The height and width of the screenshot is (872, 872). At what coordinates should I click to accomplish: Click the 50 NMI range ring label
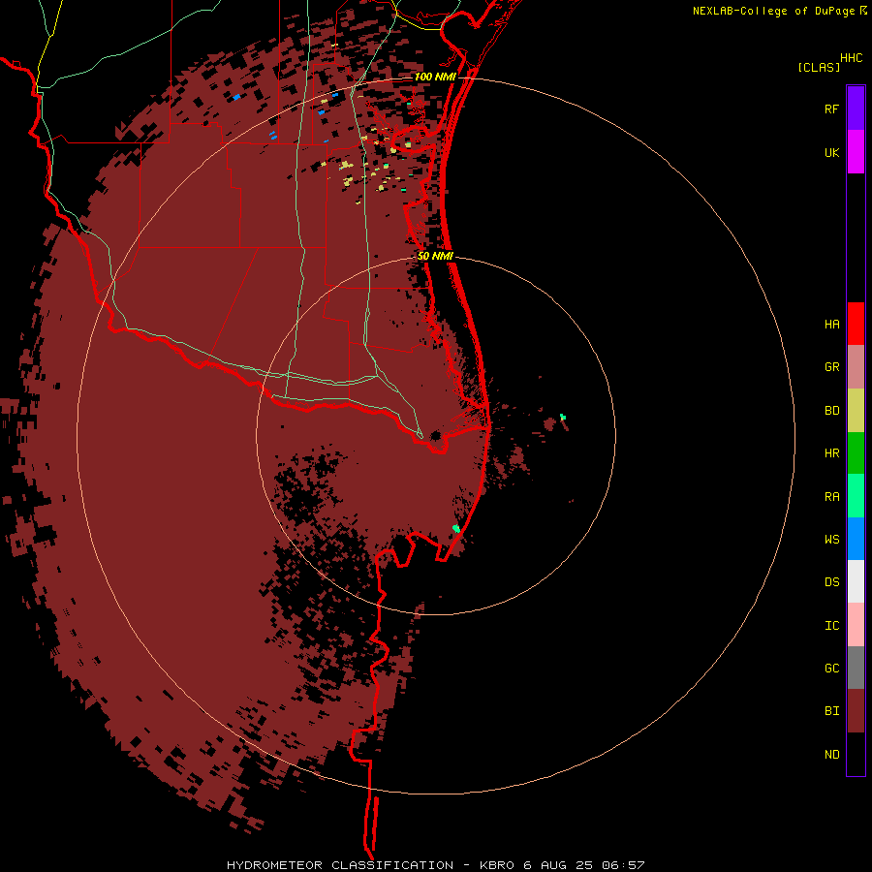tap(435, 256)
